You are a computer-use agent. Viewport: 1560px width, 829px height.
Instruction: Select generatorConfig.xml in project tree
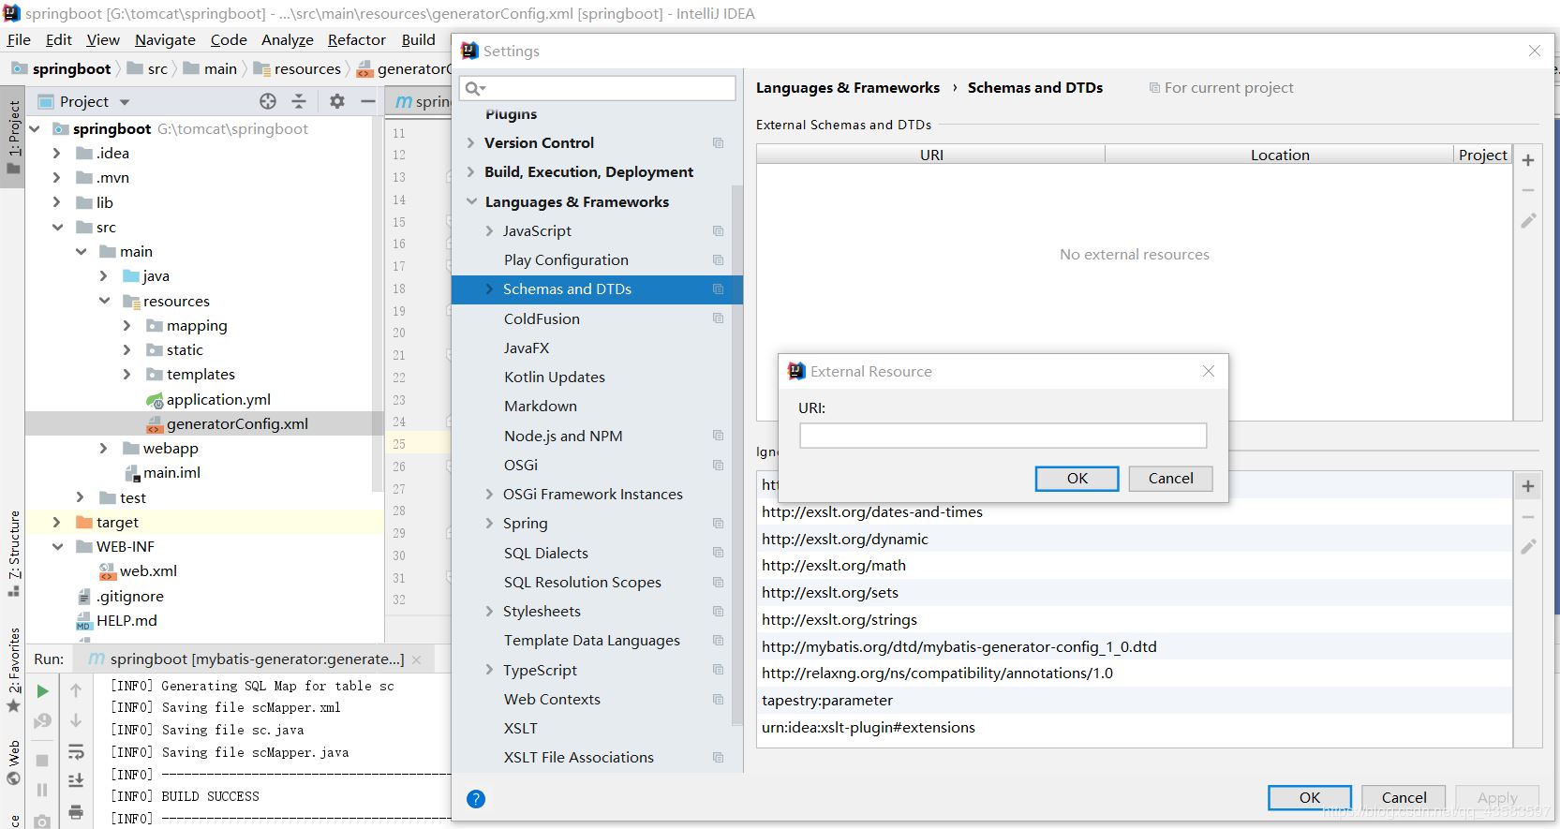pyautogui.click(x=237, y=423)
